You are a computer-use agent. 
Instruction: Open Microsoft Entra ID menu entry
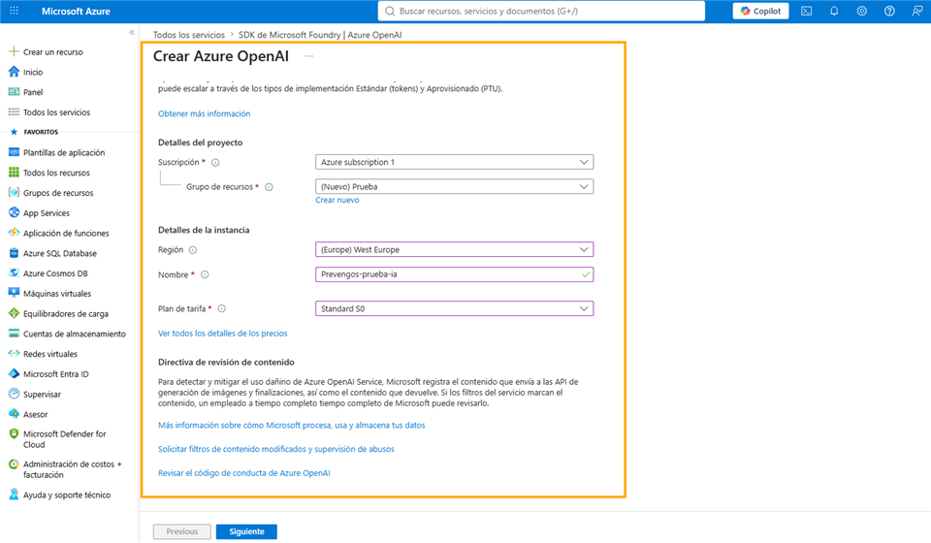tap(56, 374)
